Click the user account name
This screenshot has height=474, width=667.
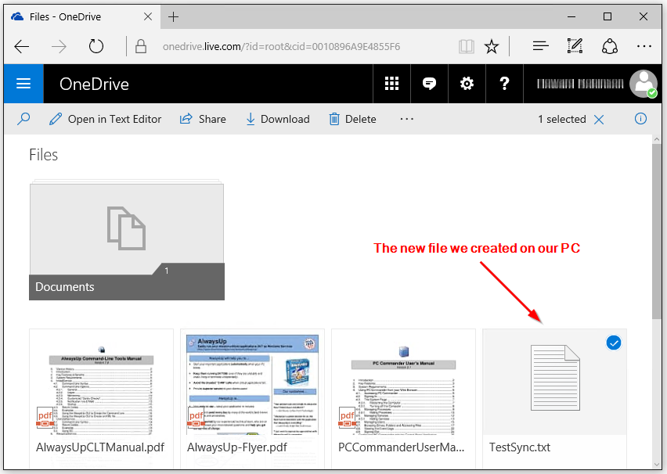(x=580, y=84)
